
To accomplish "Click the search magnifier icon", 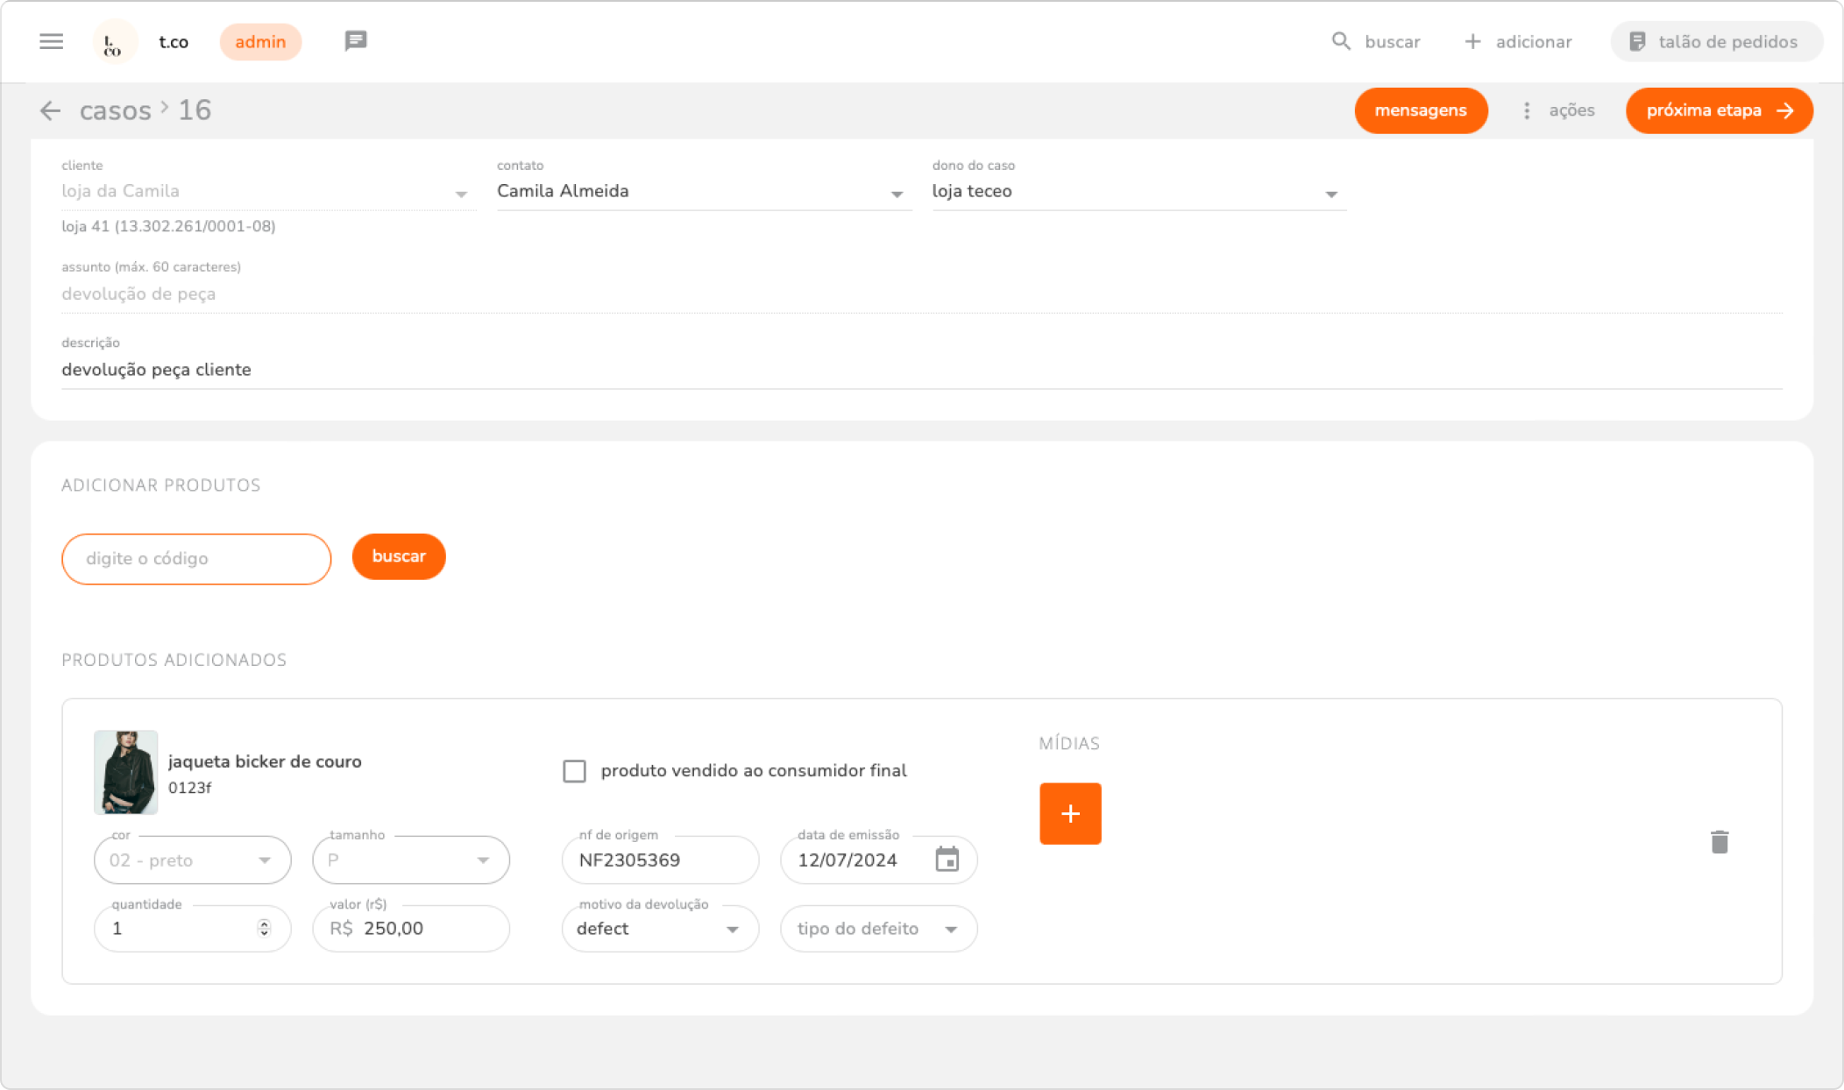I will (1340, 41).
